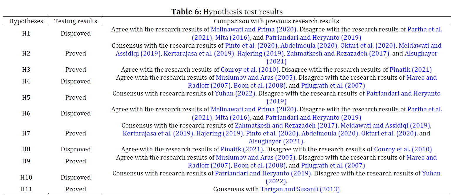Click Conroy et al. (2010) link in H8 row

click(x=403, y=149)
